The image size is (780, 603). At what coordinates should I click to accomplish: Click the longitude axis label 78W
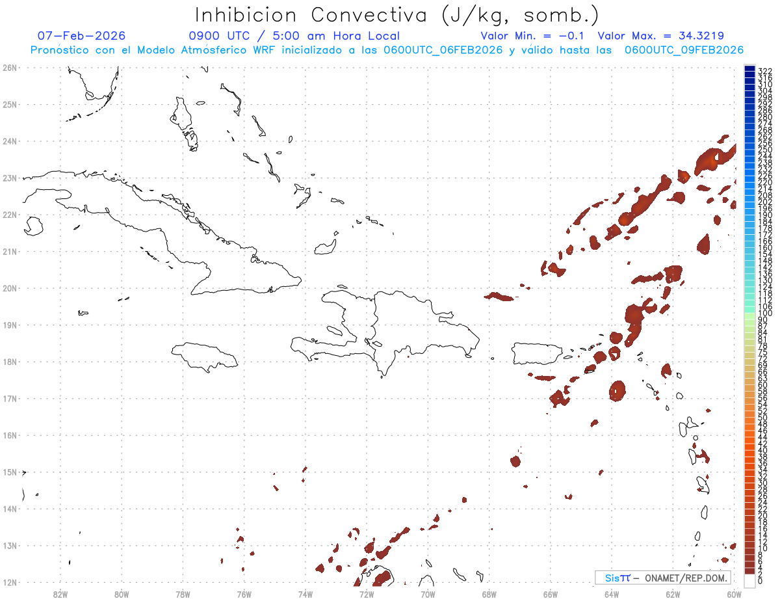point(183,594)
